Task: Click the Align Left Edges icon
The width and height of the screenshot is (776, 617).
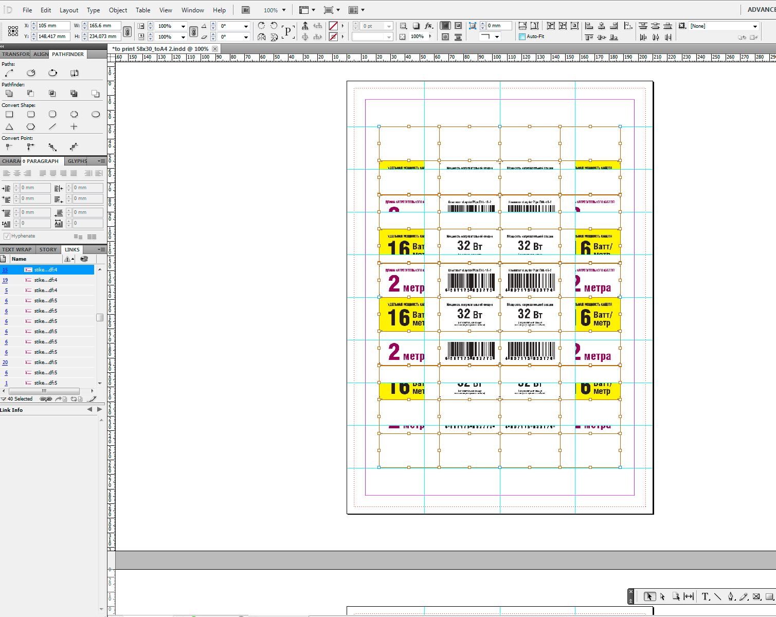Action: (589, 26)
